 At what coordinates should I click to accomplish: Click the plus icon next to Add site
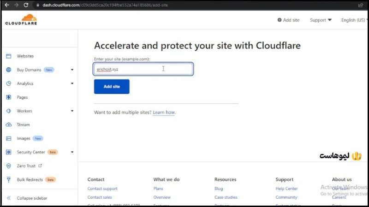pyautogui.click(x=280, y=20)
